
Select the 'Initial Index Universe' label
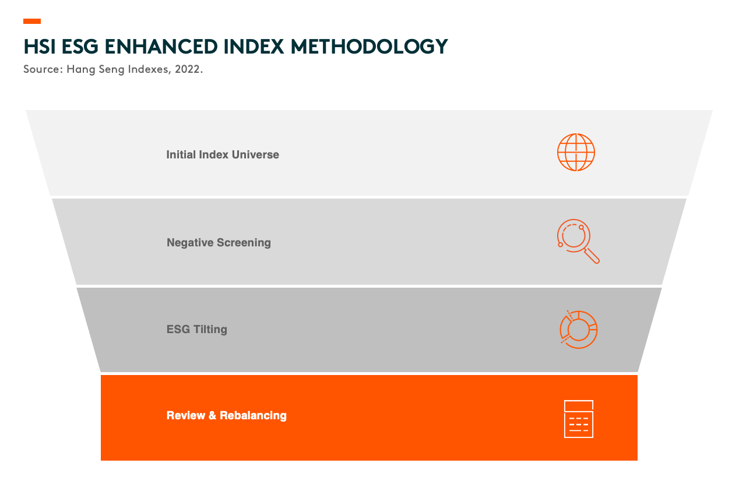click(223, 155)
